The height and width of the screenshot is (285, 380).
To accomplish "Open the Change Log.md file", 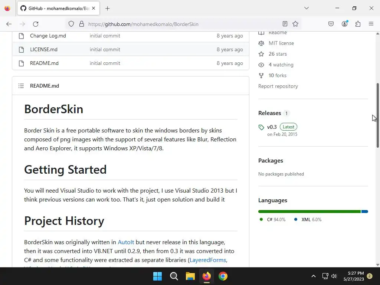I will [x=48, y=36].
